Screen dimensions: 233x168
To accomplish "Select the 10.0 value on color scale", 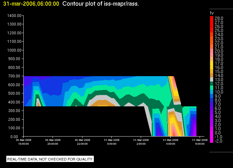I will point(219,92).
